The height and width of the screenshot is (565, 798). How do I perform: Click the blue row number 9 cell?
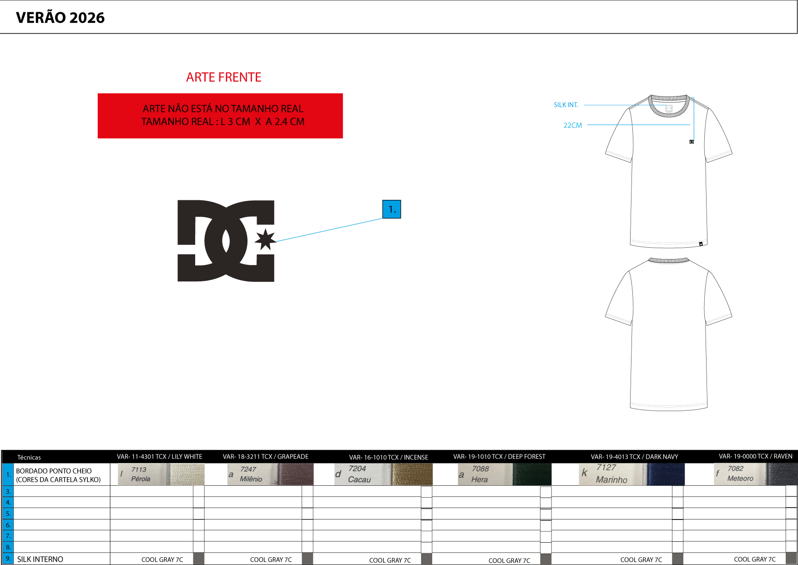coord(8,559)
